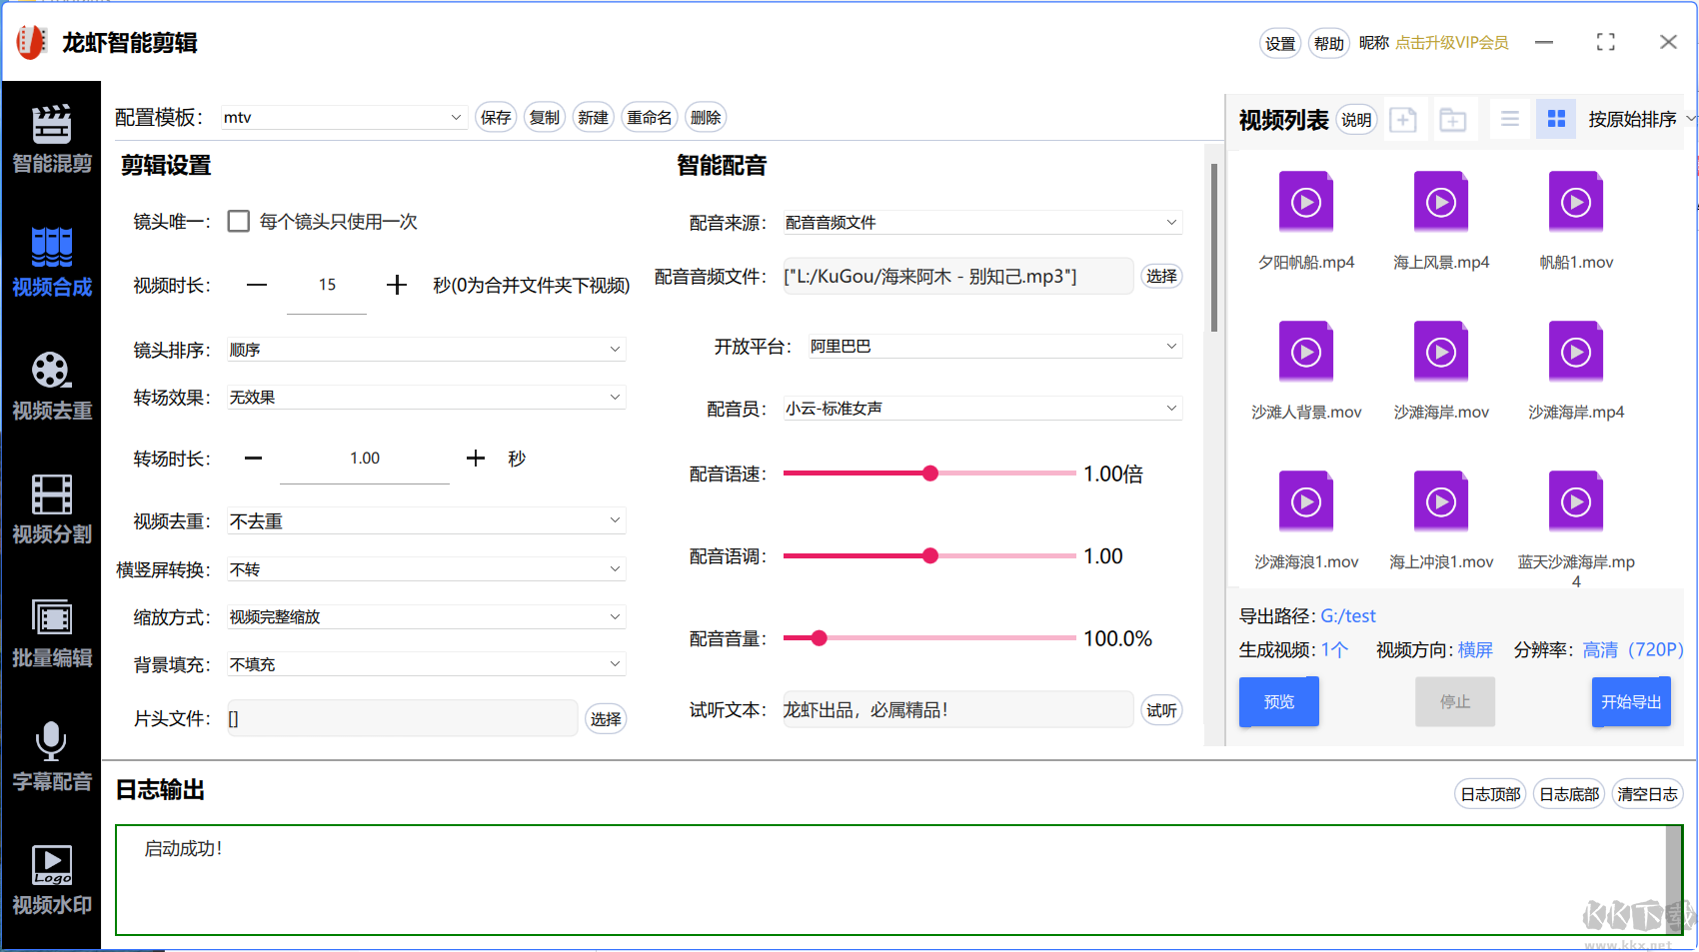Select video 帆船1.mov
This screenshot has height=952, width=1699.
tap(1576, 221)
